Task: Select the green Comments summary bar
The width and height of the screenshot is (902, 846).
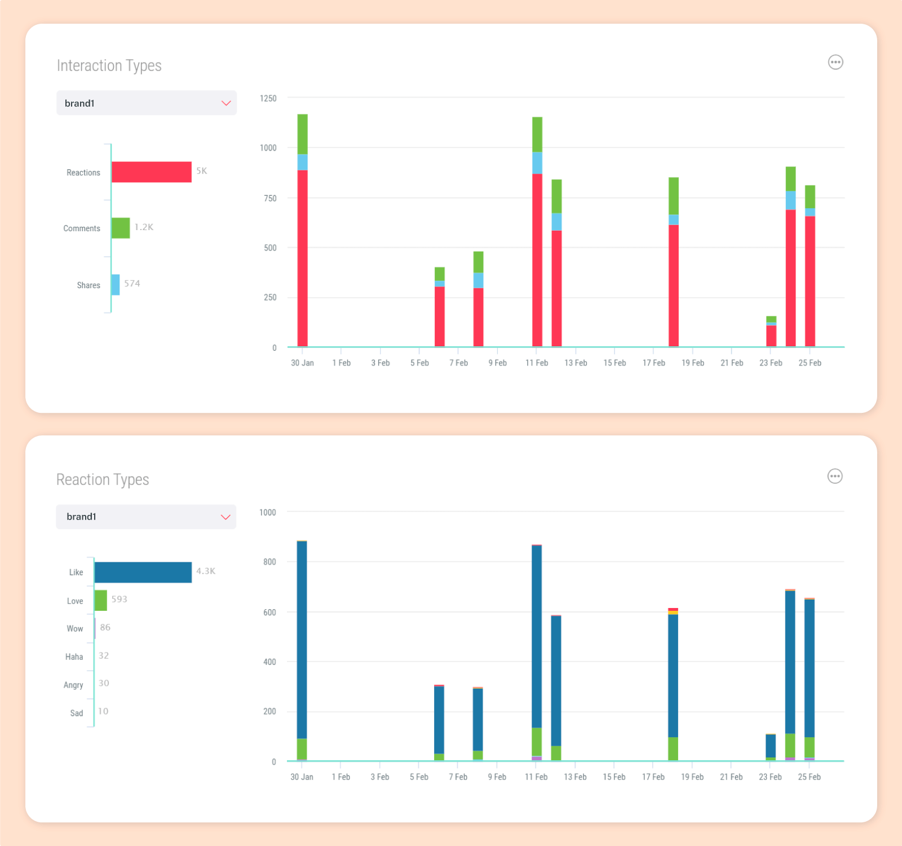Action: [121, 228]
